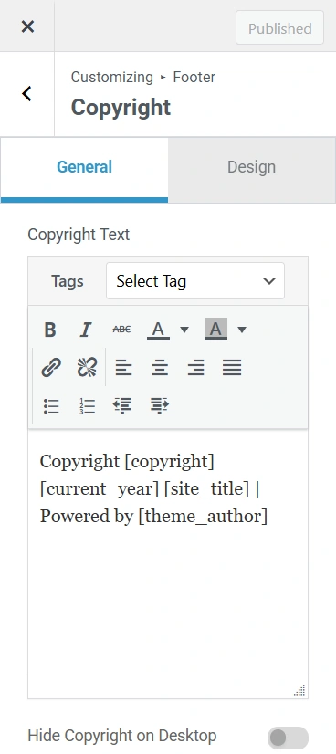
Task: Align text left
Action: (x=123, y=367)
